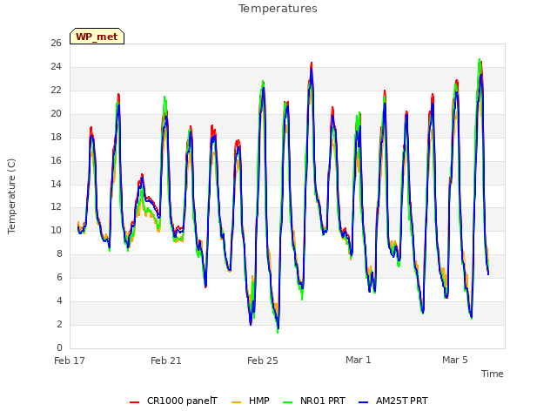Click the 20 y-axis tick label
Image resolution: width=557 pixels, height=418 pixels.
(x=56, y=113)
